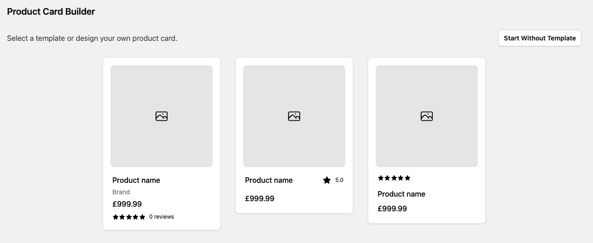Click the five-star row next to 0 reviews

click(129, 217)
